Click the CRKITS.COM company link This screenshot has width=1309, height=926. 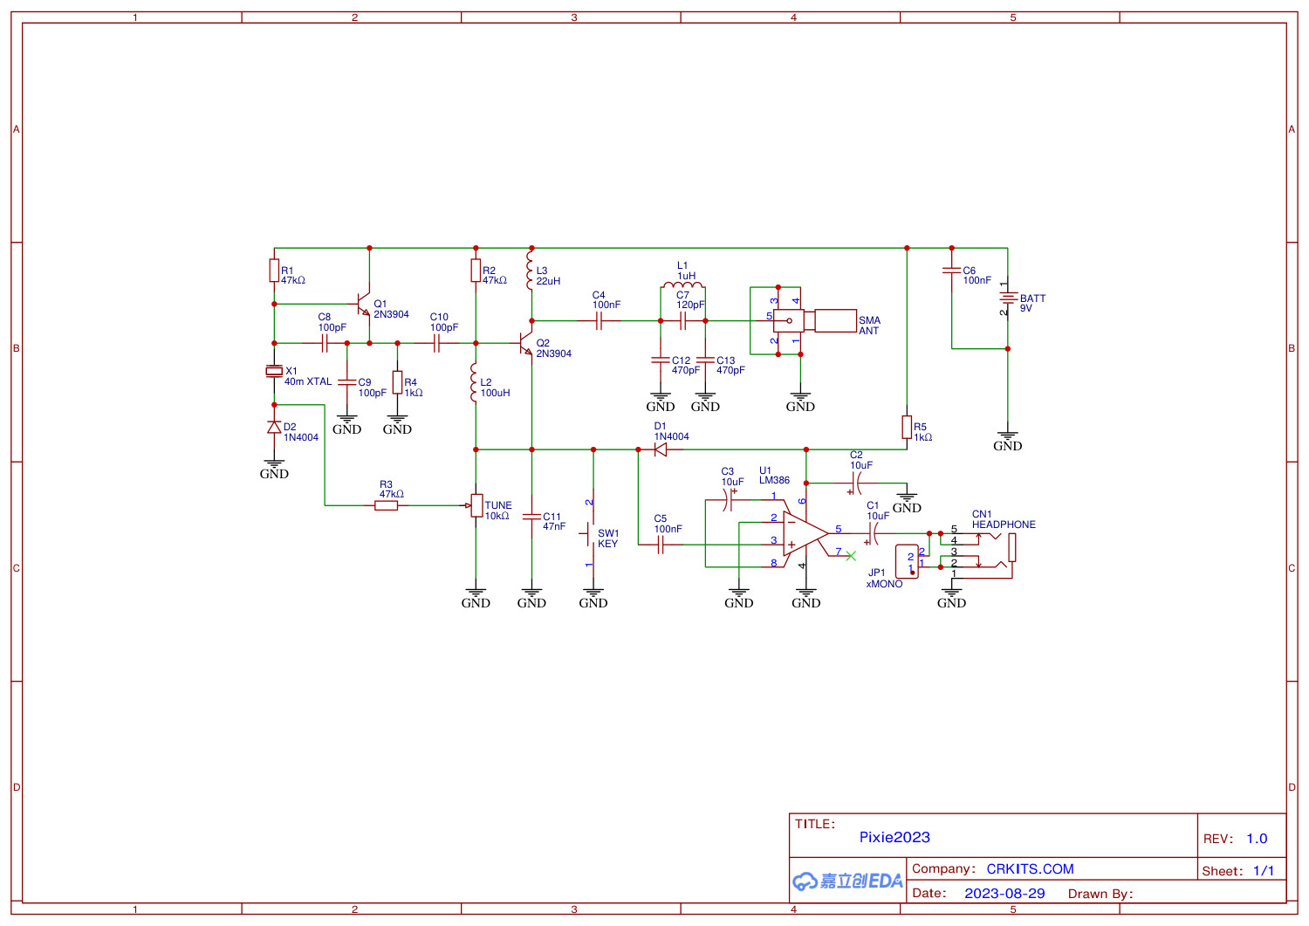click(x=1030, y=869)
